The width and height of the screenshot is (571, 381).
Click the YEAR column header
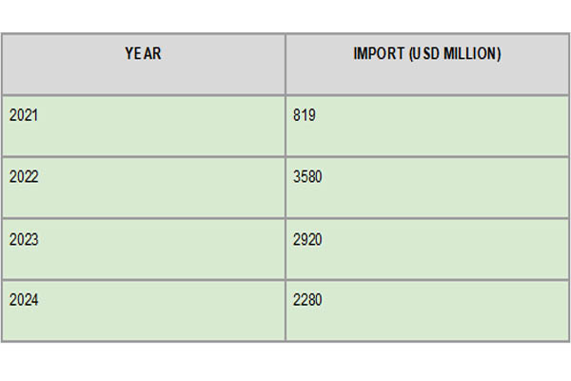[144, 64]
